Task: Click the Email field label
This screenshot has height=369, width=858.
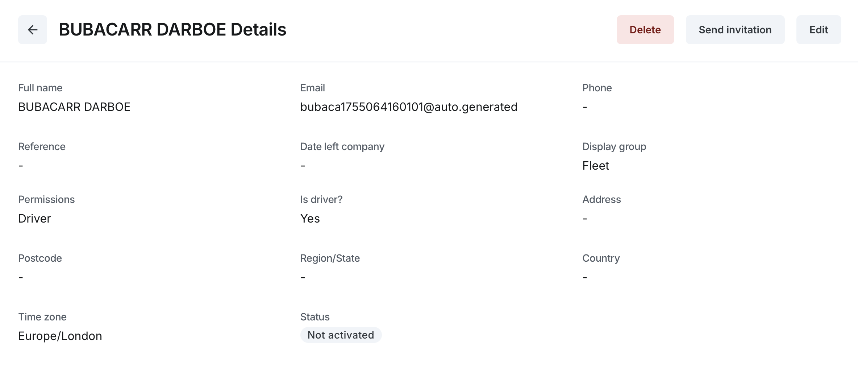Action: [x=312, y=88]
